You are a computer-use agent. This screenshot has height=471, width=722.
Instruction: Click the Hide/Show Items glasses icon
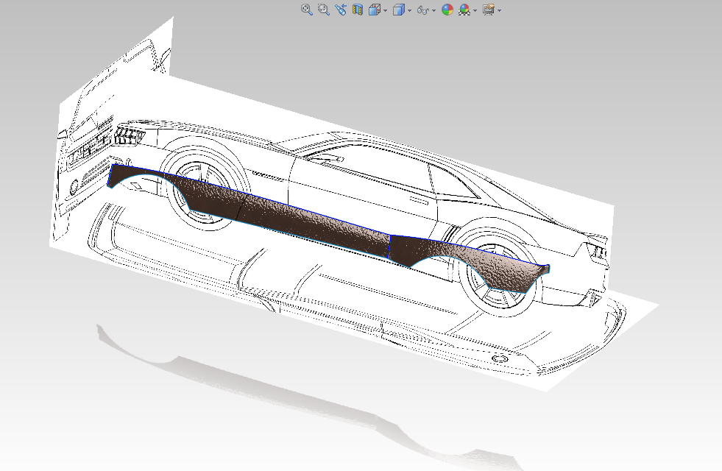(x=423, y=10)
